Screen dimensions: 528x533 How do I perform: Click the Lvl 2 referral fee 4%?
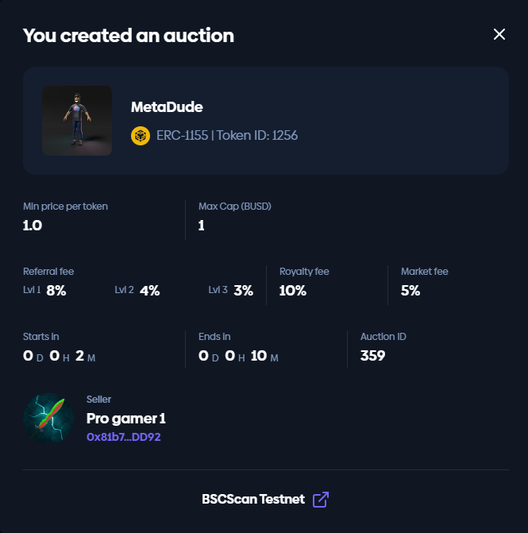click(149, 291)
